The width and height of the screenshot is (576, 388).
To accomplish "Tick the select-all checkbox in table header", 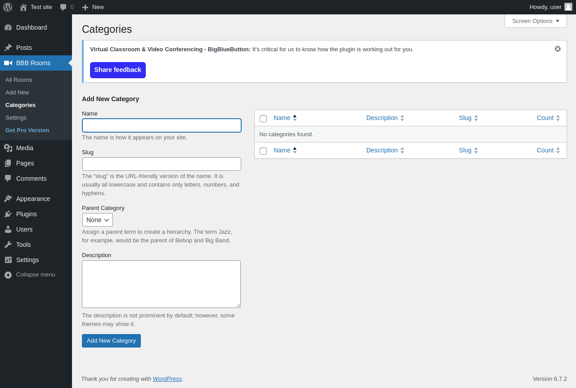I will (x=263, y=119).
